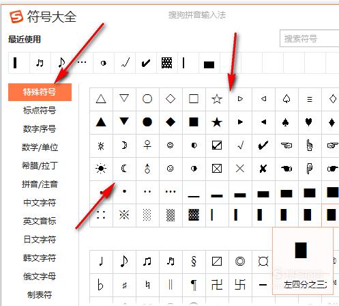Select 希腊/拉丁 category
The width and height of the screenshot is (339, 306).
pyautogui.click(x=40, y=166)
